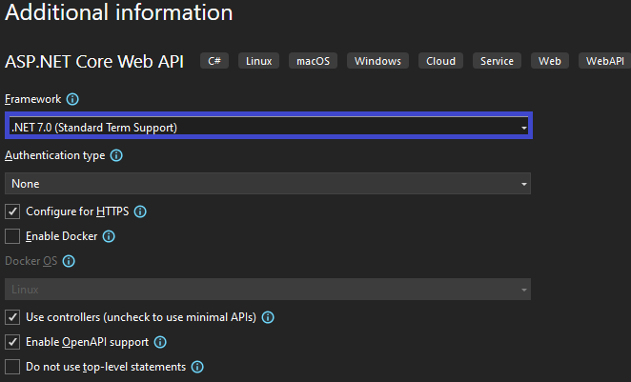Viewport: 631px width, 382px height.
Task: Click the Authentication type info icon
Action: pos(116,155)
